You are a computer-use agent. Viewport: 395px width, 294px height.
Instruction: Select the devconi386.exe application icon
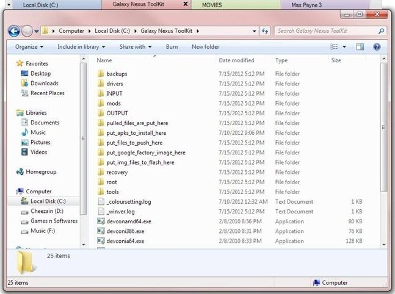[101, 231]
